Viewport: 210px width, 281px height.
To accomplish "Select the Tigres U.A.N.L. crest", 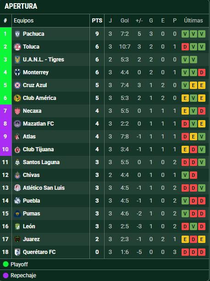I will [x=17, y=60].
